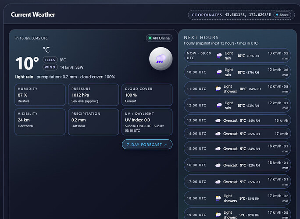Viewport: 300px width, 219px height.
Task: Select the Cloud Cover 100% card
Action: click(146, 95)
